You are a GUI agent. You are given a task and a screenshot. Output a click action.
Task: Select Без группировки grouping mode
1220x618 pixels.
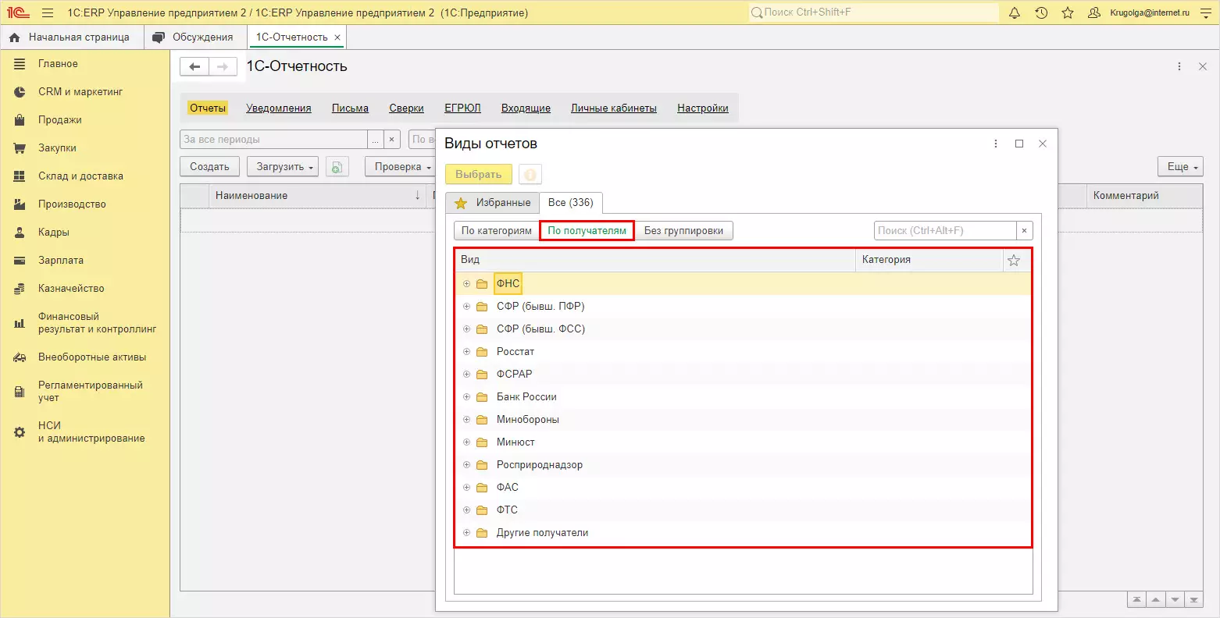point(683,231)
